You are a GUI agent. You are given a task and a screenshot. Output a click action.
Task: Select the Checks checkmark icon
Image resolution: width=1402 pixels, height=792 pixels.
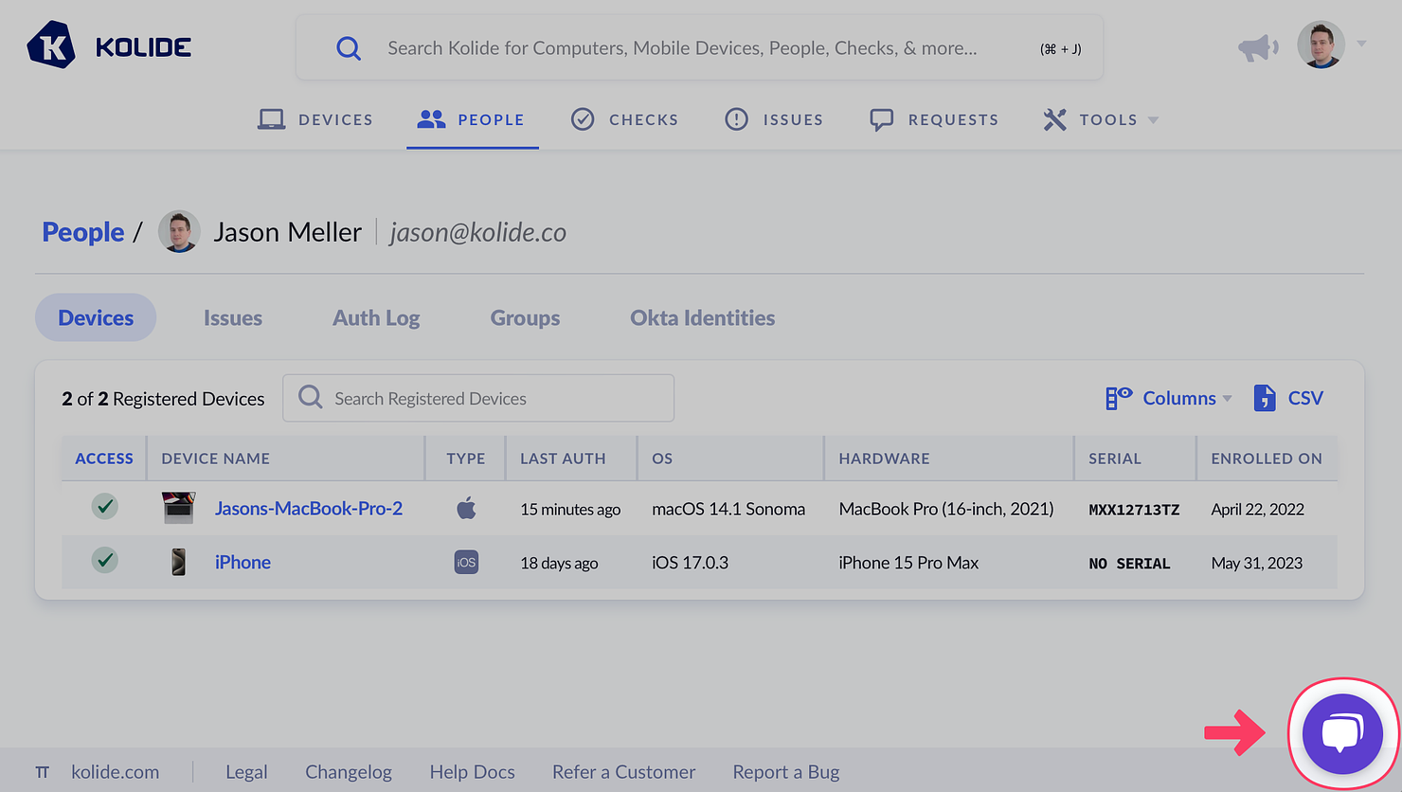point(584,118)
